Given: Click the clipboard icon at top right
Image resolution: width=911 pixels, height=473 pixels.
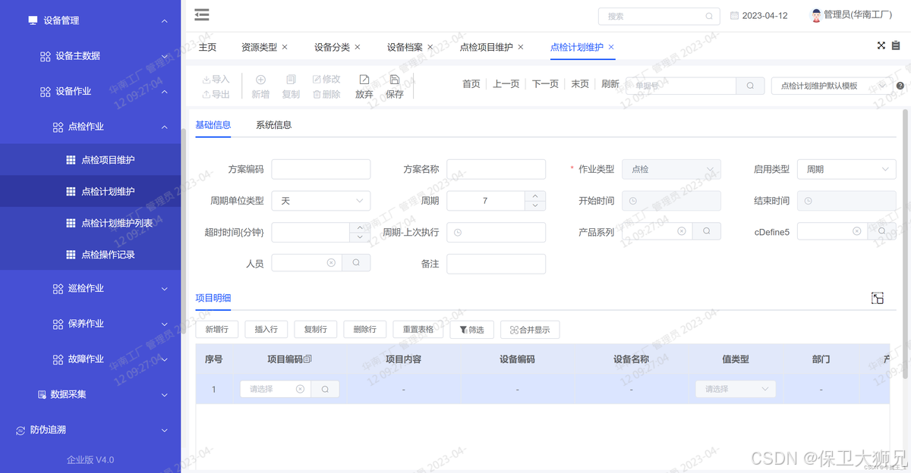Looking at the screenshot, I should coord(897,45).
